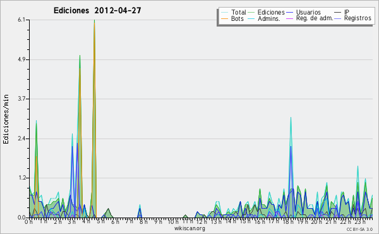Click the '20 h' x-axis label
Viewport: 379px width, 234px height.
(x=316, y=222)
